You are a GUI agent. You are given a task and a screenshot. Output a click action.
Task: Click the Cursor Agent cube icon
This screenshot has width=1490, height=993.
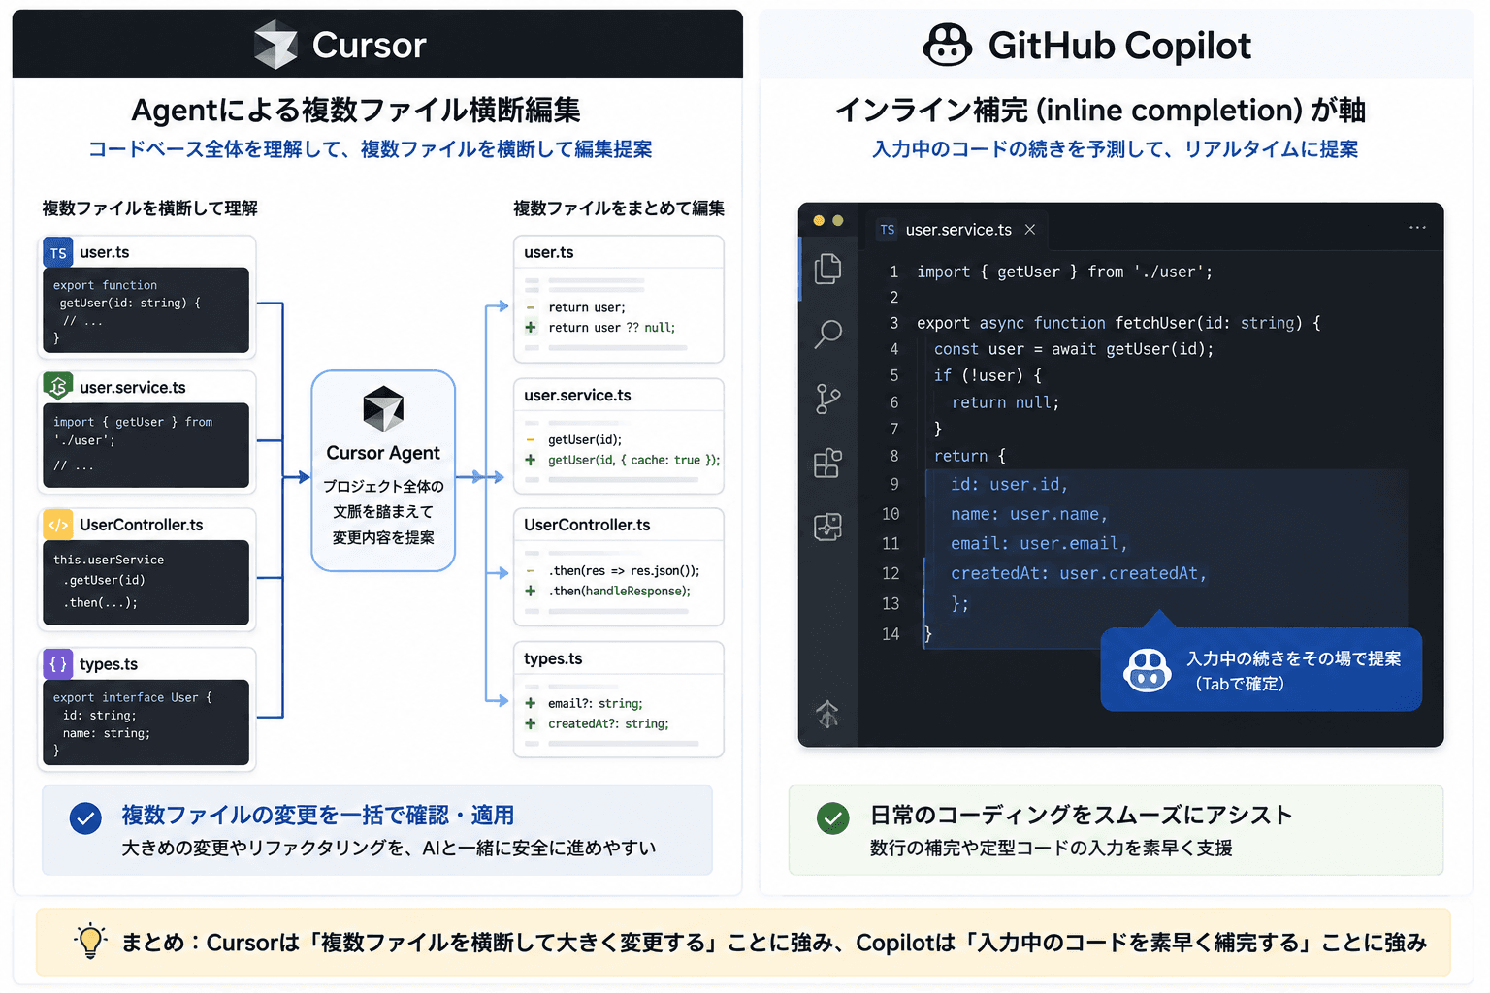coord(383,408)
